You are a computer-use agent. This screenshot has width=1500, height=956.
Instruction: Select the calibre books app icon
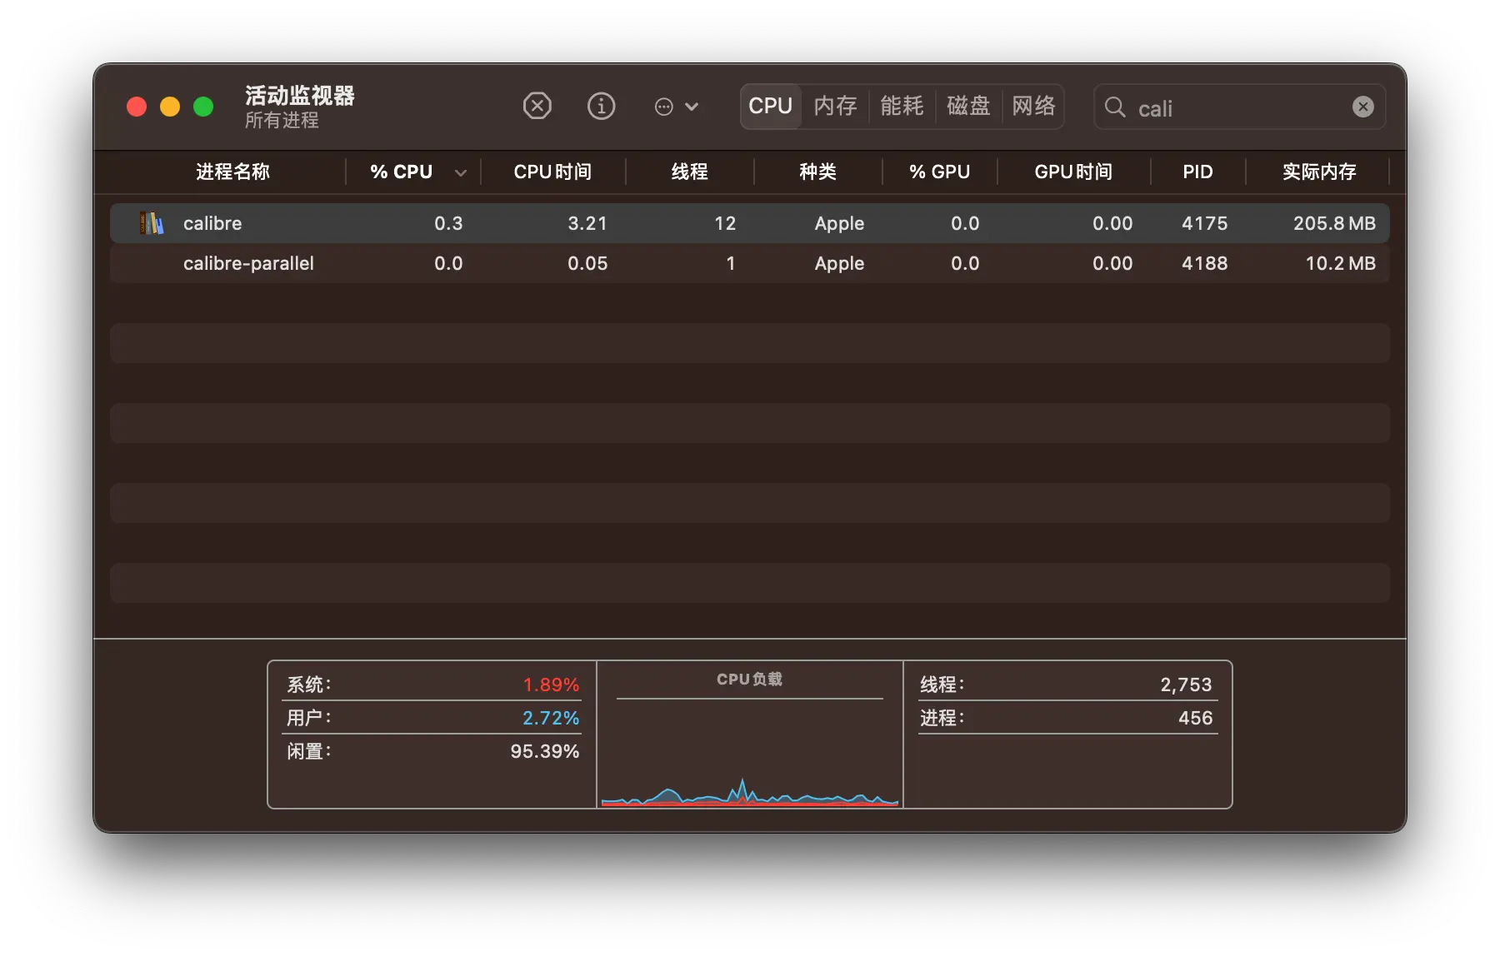pos(152,223)
